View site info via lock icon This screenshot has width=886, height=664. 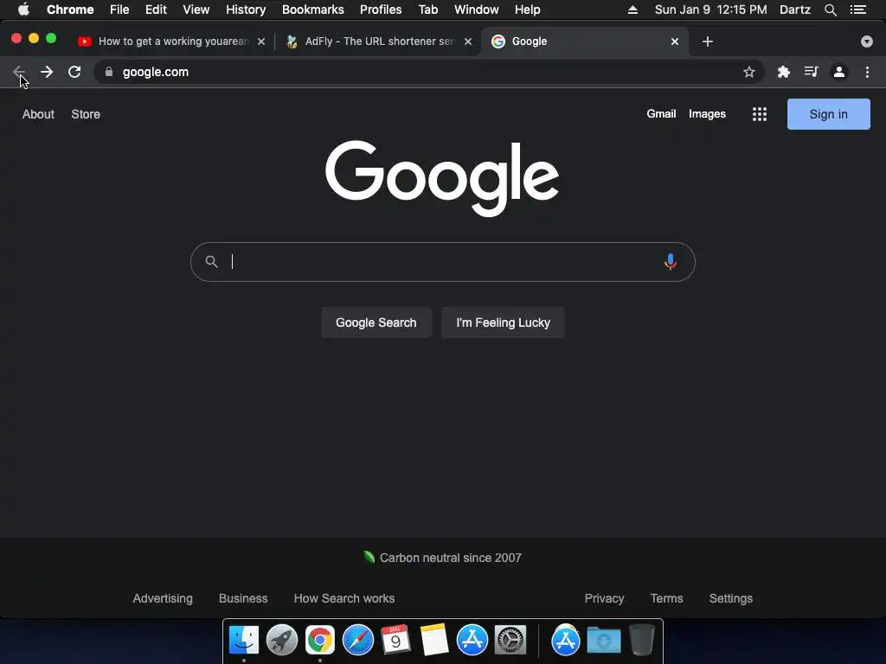click(x=109, y=72)
